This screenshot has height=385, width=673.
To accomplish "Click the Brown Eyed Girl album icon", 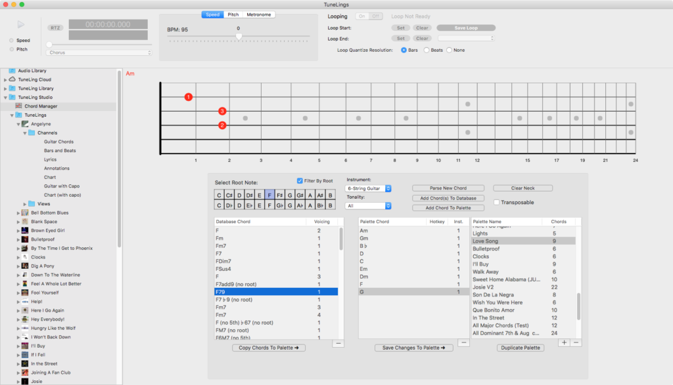I will coord(25,230).
